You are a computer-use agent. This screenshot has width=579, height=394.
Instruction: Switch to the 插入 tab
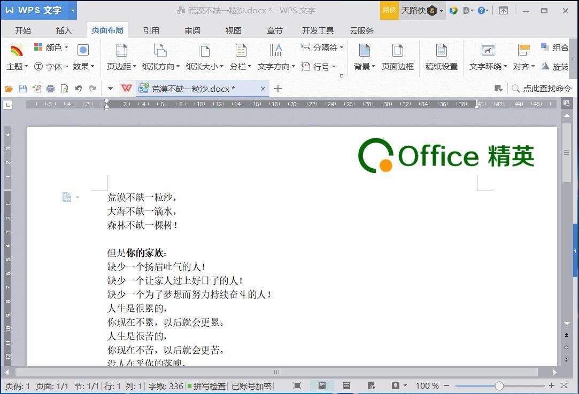(64, 30)
